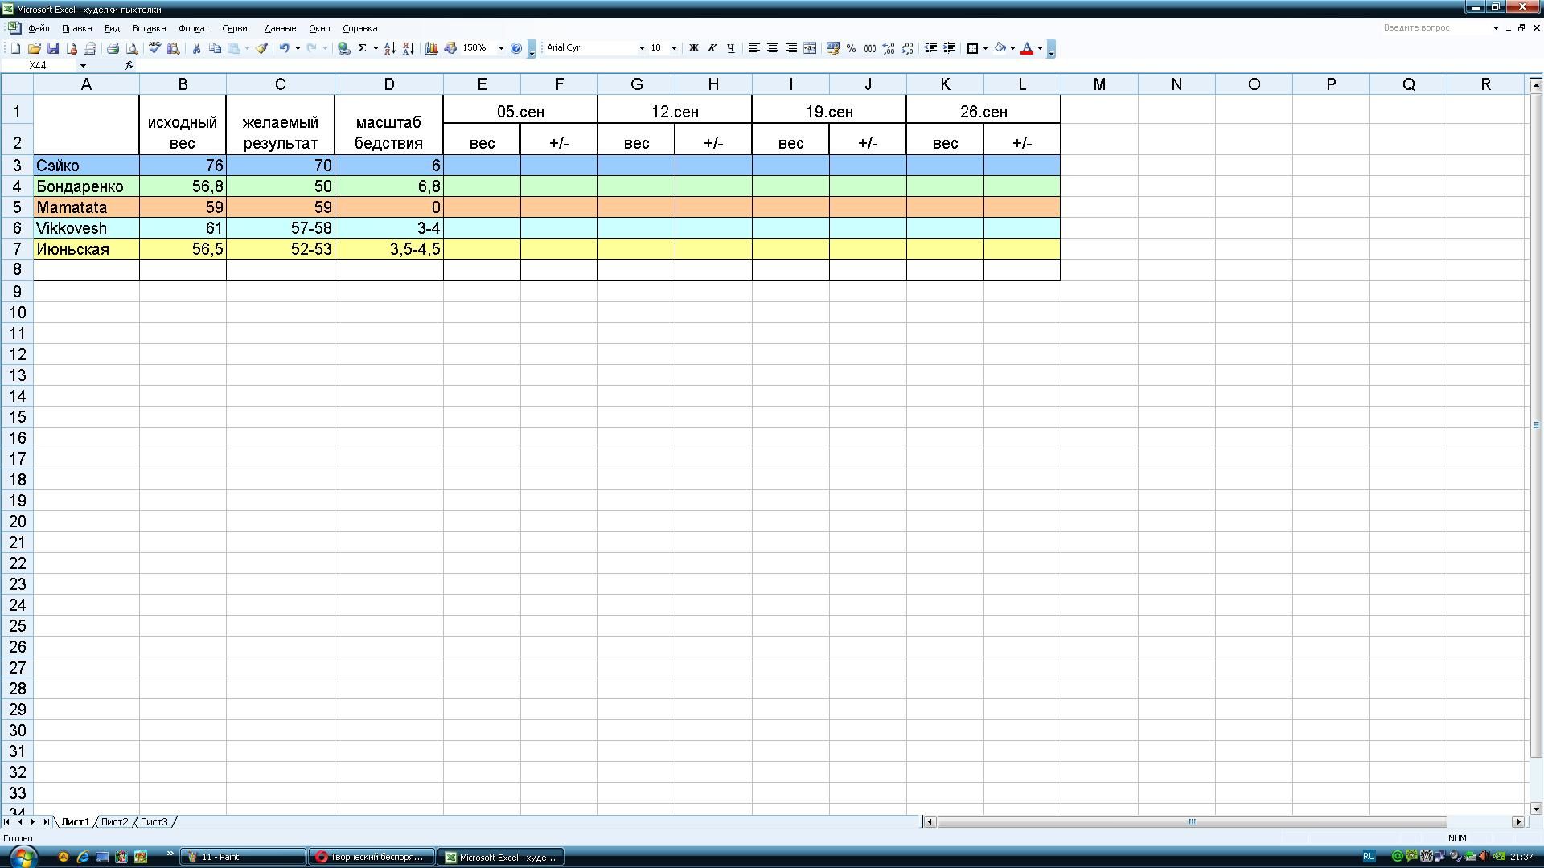Image resolution: width=1544 pixels, height=868 pixels.
Task: Sort ascending with the A-Я button
Action: click(x=390, y=48)
